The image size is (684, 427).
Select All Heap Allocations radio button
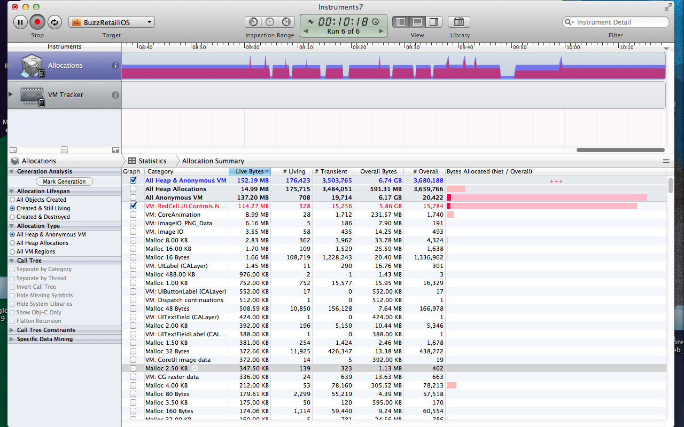pos(12,243)
